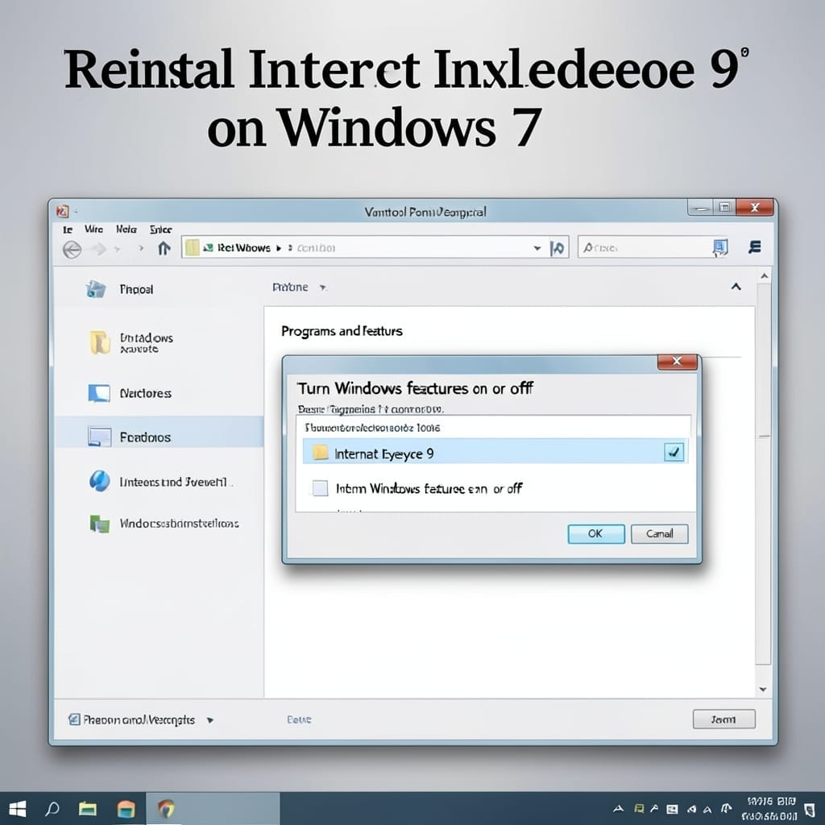
Task: Expand the Pritbne dropdown
Action: 323,288
